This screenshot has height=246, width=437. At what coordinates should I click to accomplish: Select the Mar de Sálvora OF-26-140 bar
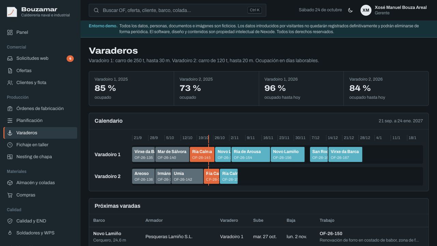pyautogui.click(x=172, y=154)
